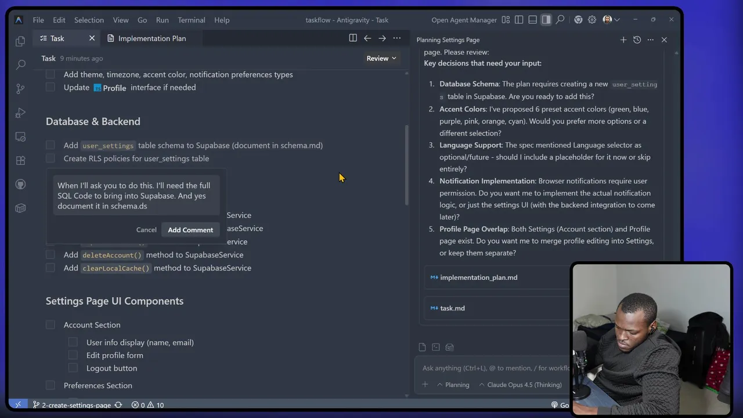Check 'Update Profile interface if needed' task
743x418 pixels.
[x=51, y=87]
